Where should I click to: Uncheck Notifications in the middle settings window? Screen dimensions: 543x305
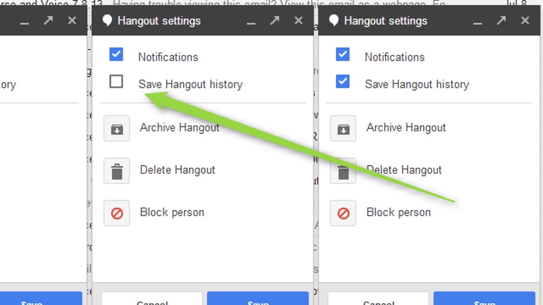click(x=116, y=54)
